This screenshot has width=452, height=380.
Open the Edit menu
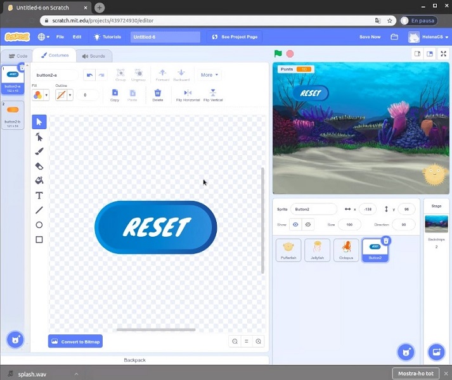(x=77, y=37)
